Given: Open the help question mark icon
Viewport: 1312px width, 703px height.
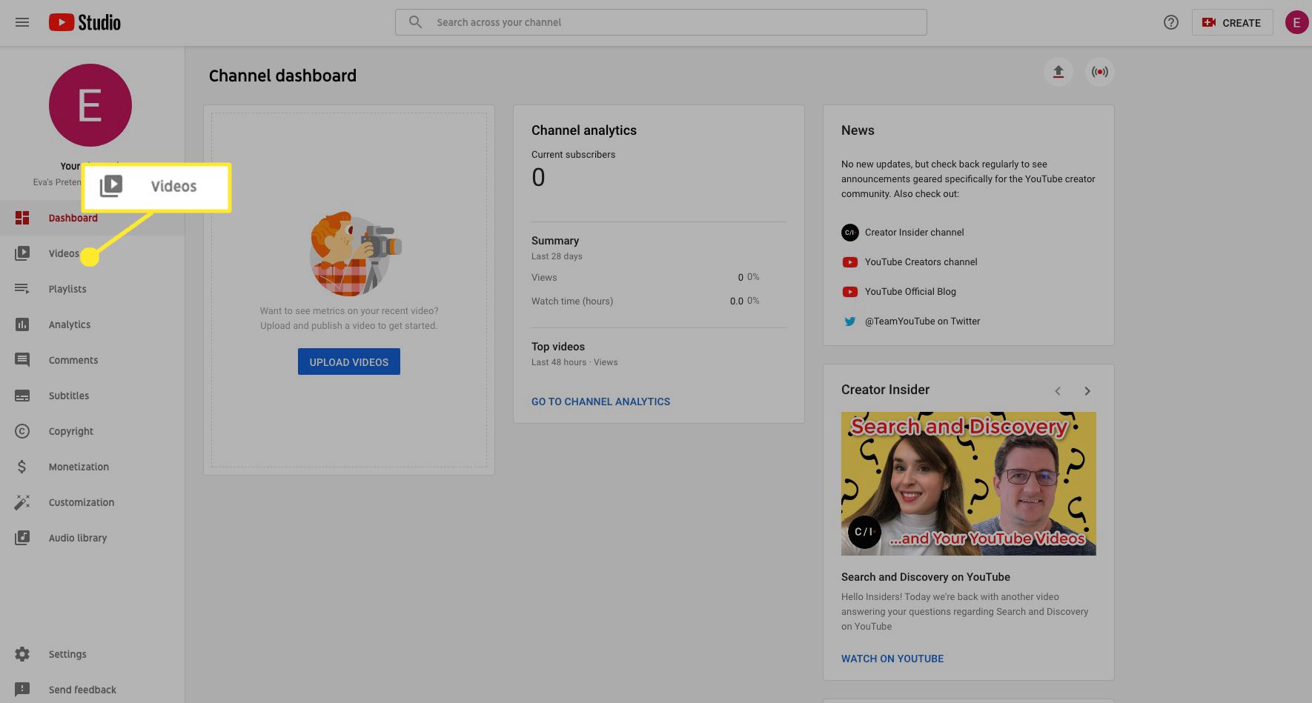Looking at the screenshot, I should point(1171,22).
